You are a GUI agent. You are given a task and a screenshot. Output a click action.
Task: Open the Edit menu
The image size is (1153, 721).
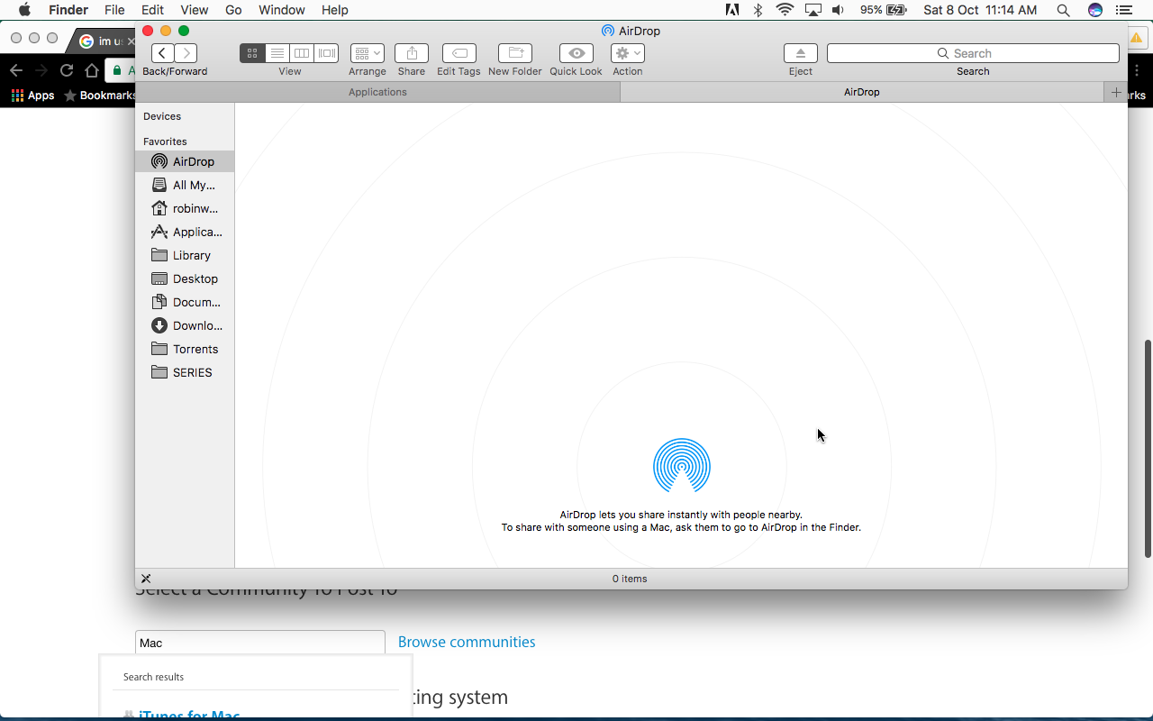pos(152,10)
